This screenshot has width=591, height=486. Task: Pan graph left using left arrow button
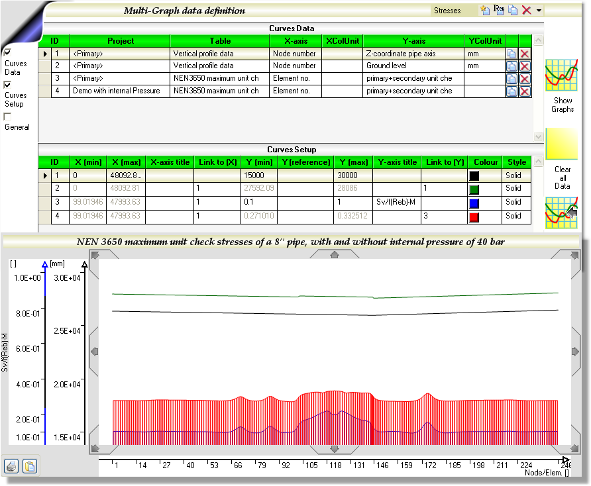tap(94, 352)
